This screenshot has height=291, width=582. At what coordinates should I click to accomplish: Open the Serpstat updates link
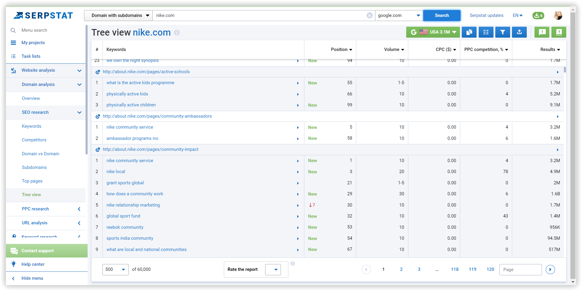click(486, 15)
